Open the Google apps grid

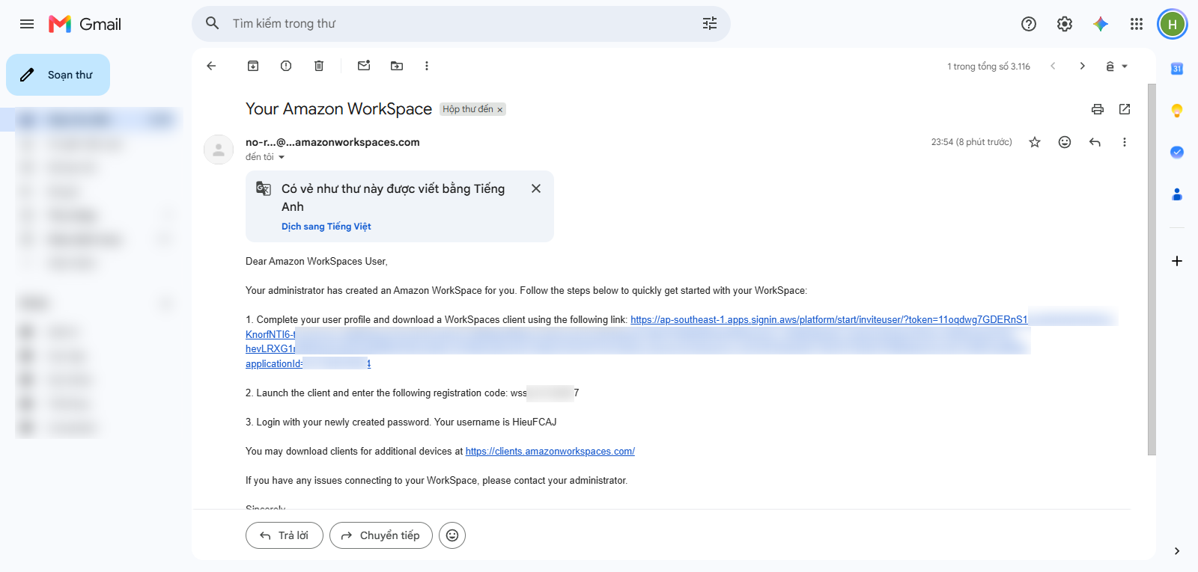1137,24
